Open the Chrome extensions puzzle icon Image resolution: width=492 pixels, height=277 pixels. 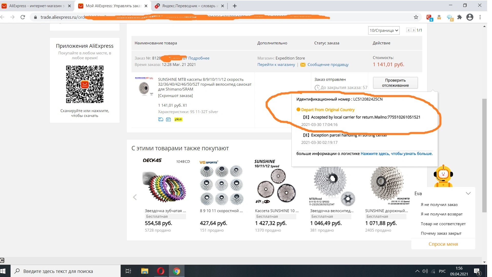460,17
